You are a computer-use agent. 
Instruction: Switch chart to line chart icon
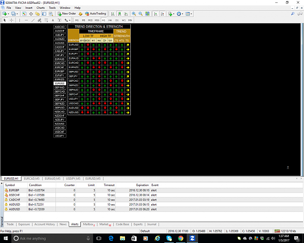point(126,14)
